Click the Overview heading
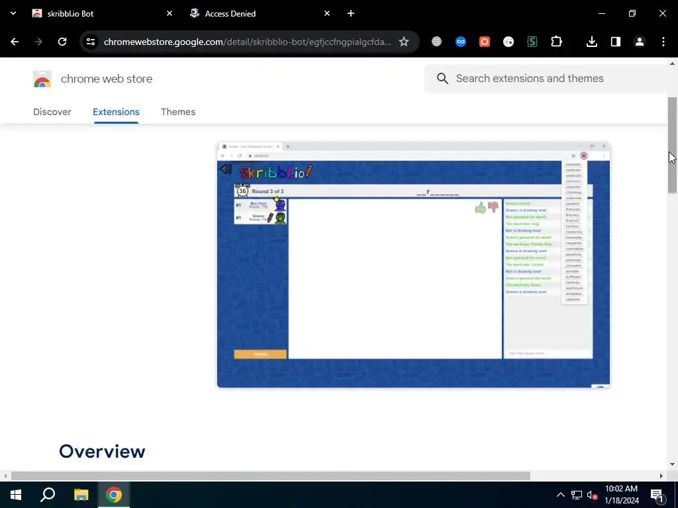Viewport: 678px width, 508px height. click(x=102, y=451)
